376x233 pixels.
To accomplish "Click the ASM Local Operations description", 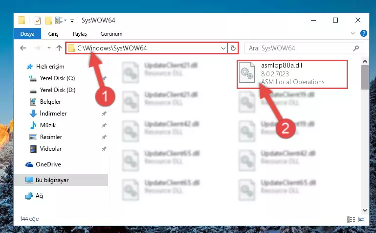I will 292,82.
